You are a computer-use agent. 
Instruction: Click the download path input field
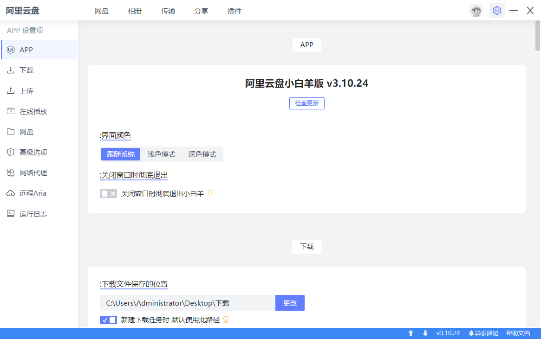tap(187, 303)
